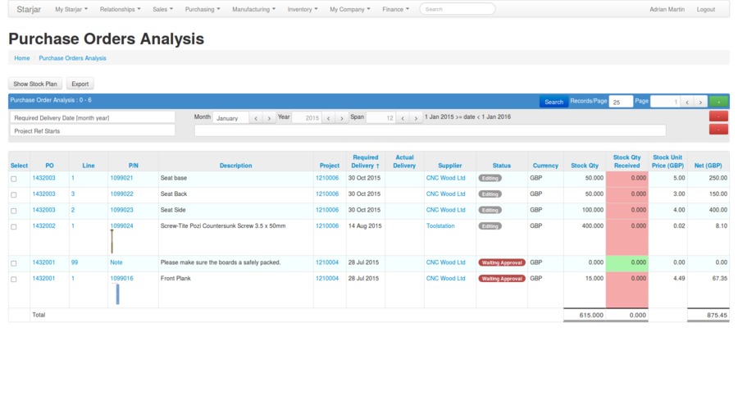Open the Finance dropdown menu

(x=396, y=9)
